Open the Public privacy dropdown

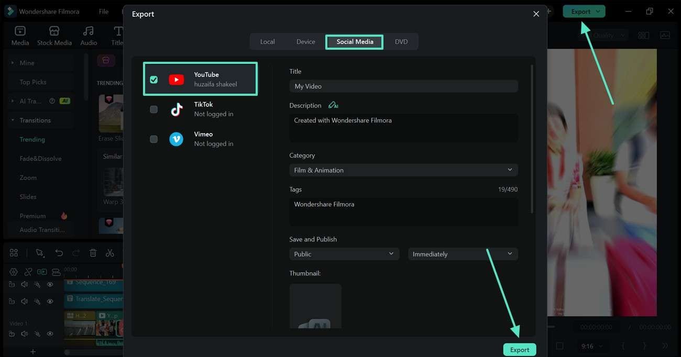point(344,254)
